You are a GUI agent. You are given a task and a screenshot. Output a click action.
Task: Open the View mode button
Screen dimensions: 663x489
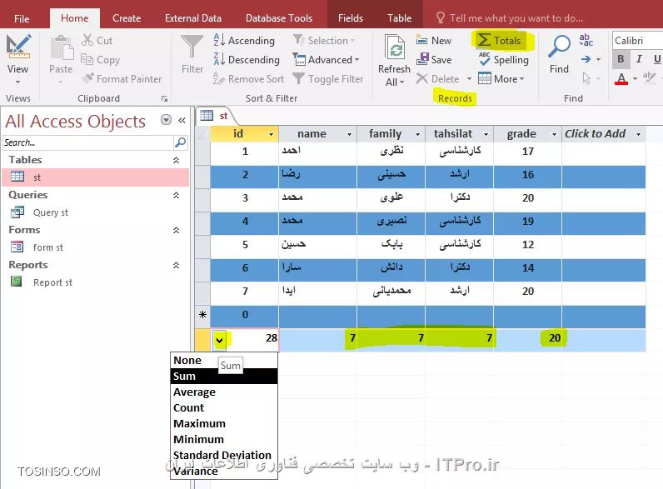[17, 58]
